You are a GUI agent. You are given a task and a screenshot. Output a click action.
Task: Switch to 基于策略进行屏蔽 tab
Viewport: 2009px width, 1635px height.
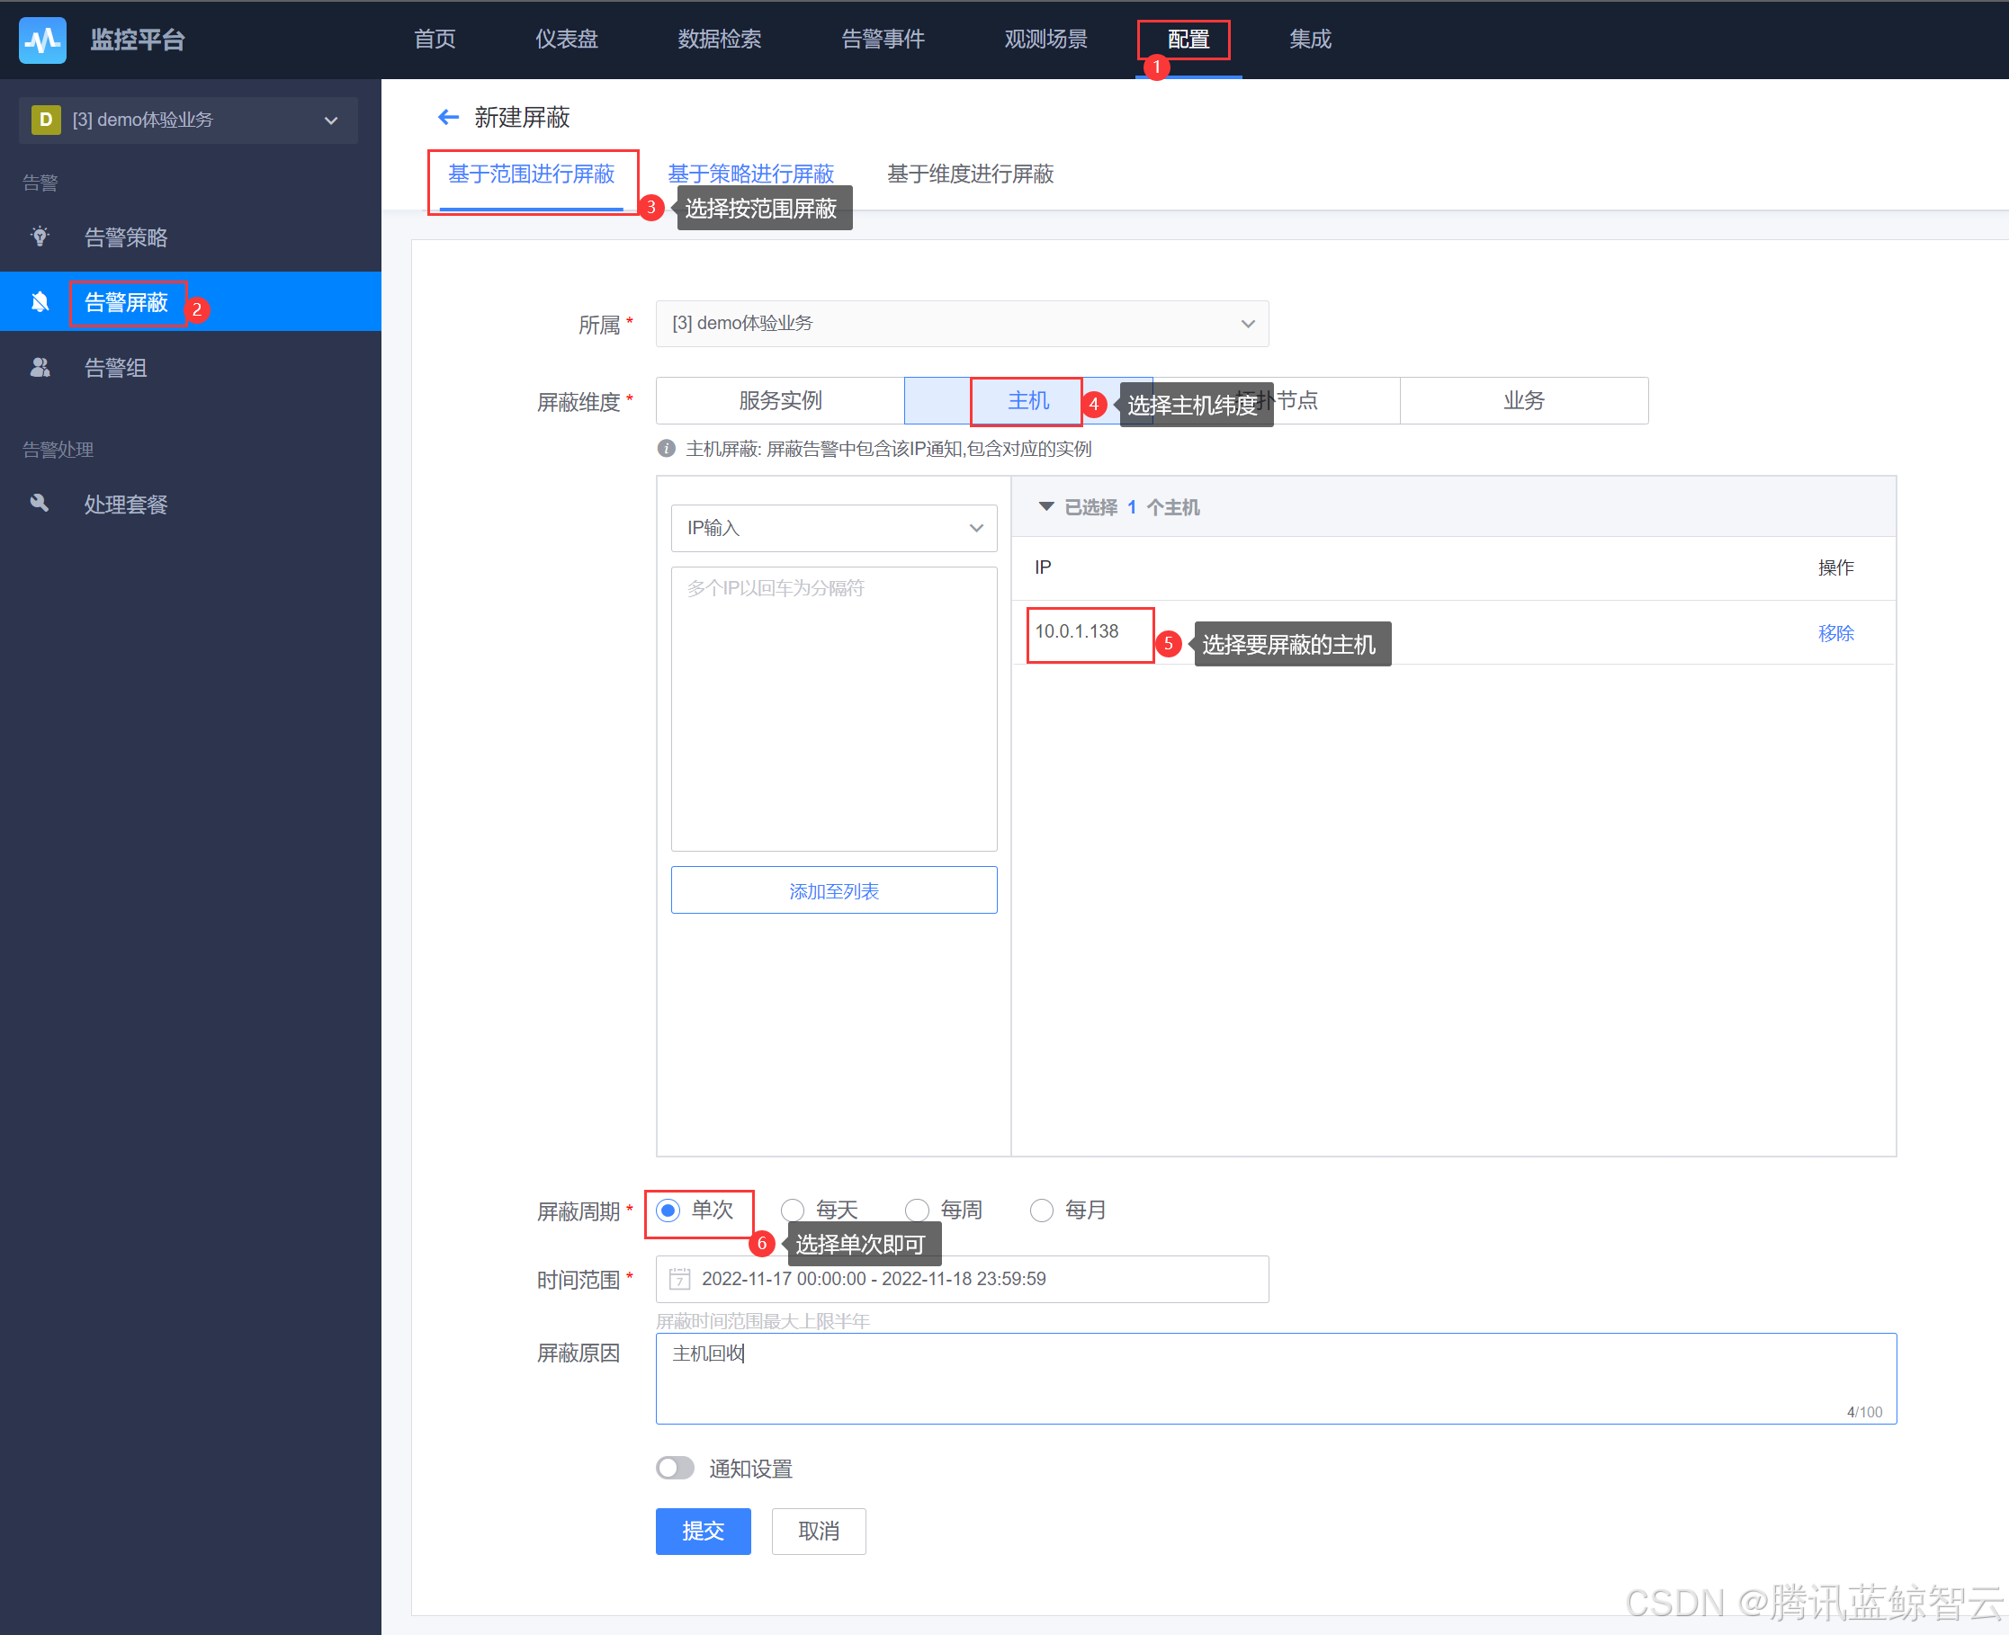pyautogui.click(x=750, y=174)
